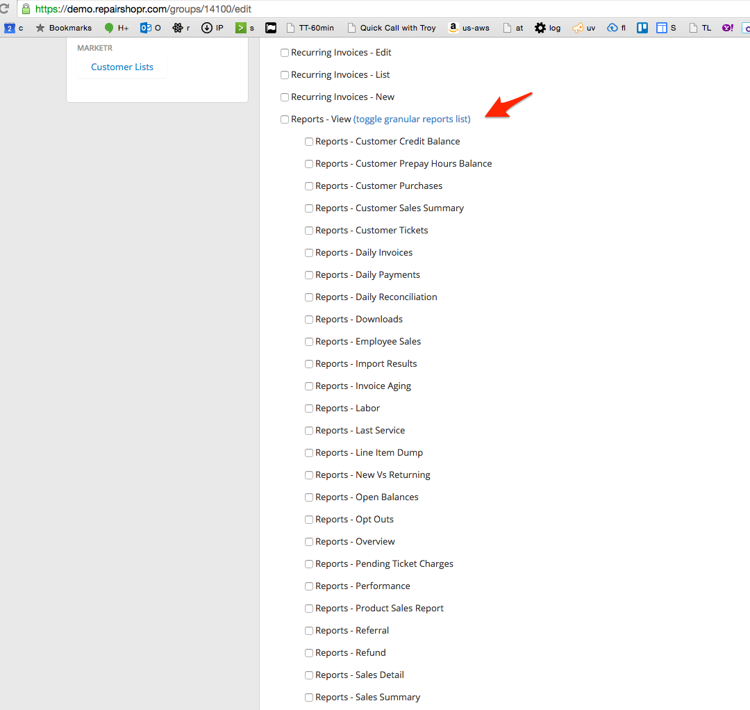Open Quick Call with Troy bookmark
750x710 pixels.
(391, 28)
